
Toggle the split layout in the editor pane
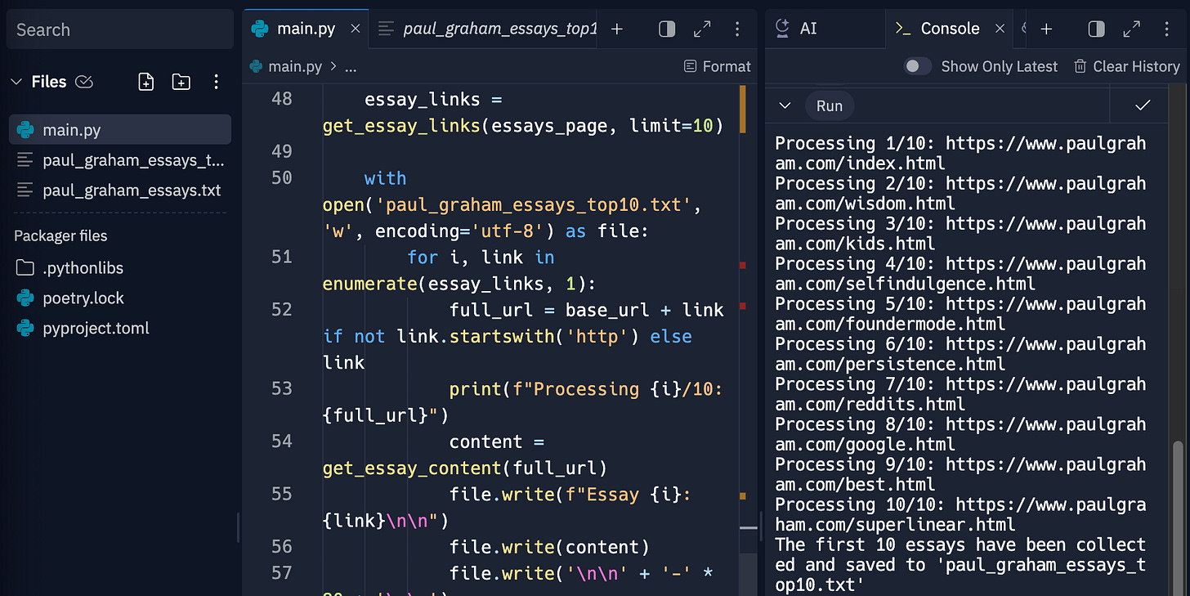[666, 29]
